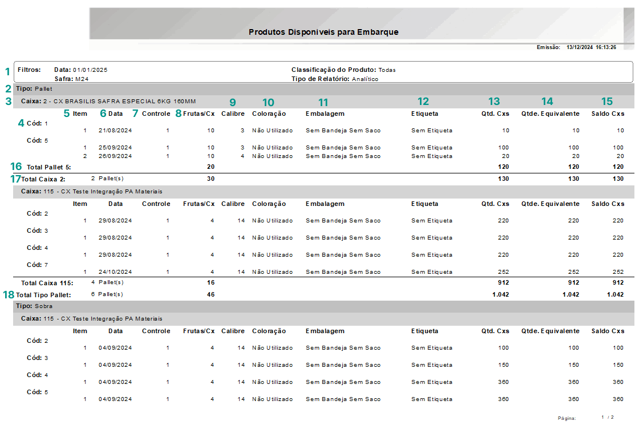
Task: Click the Emissão timestamp 13/12/2024 16:13:26
Action: (x=591, y=47)
